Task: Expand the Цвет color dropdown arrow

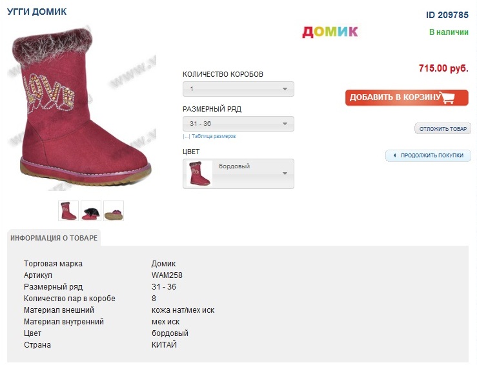Action: 285,173
